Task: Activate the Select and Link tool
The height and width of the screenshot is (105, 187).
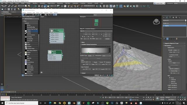Action: point(9,6)
